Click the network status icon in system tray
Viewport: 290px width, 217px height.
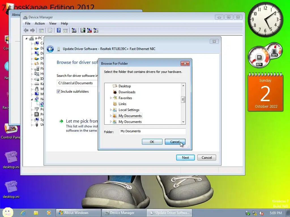pos(255,213)
